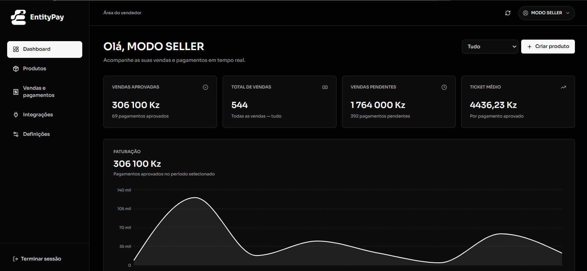Click the 1 764 000 Kz pending value
Image resolution: width=587 pixels, height=271 pixels.
coord(378,105)
